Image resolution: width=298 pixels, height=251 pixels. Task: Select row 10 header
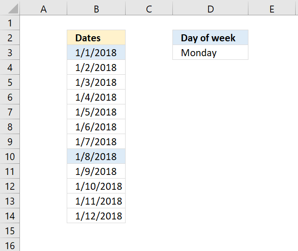[10, 156]
